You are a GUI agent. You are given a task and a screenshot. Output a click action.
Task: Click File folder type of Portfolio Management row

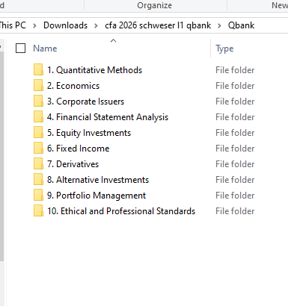[235, 196]
